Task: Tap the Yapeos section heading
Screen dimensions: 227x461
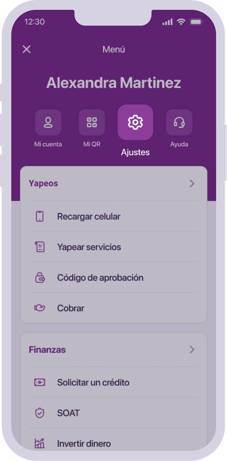Action: click(43, 183)
